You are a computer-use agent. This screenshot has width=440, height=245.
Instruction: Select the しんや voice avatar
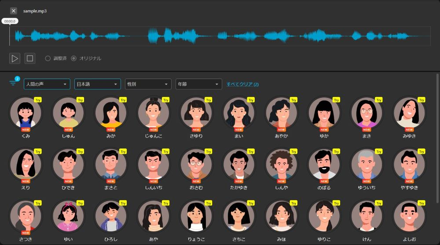click(282, 164)
